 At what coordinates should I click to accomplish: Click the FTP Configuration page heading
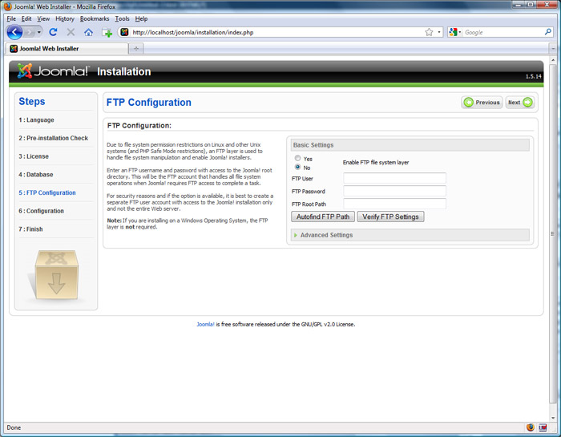pyautogui.click(x=149, y=103)
